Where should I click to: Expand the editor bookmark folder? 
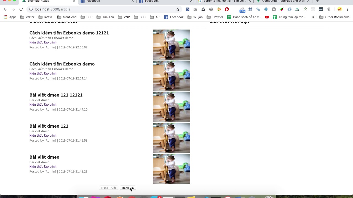tap(27, 17)
